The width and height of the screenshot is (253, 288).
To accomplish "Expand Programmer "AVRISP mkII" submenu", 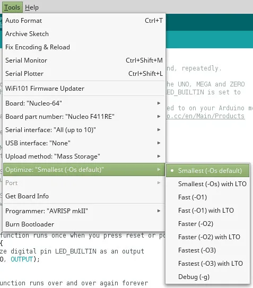I will click(x=84, y=211).
